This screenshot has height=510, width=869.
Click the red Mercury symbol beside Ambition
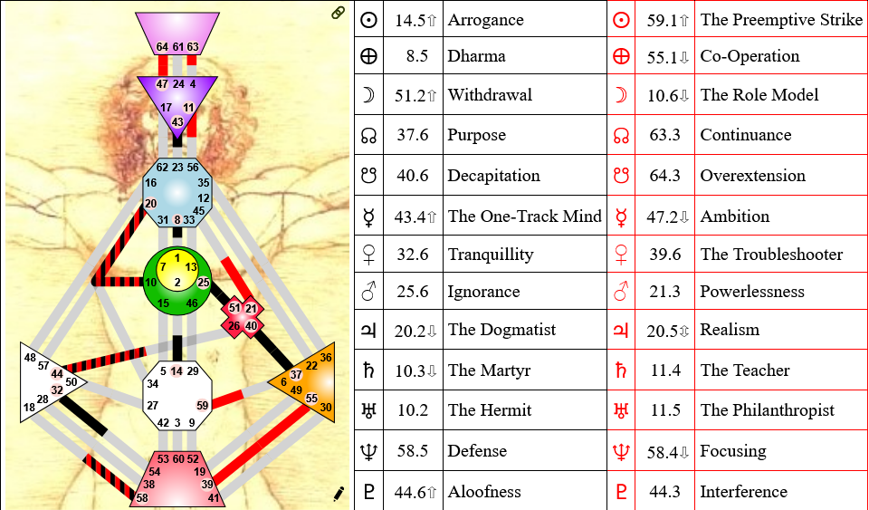click(621, 217)
